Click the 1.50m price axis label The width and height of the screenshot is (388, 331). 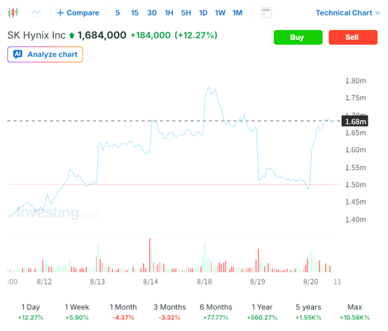[356, 184]
